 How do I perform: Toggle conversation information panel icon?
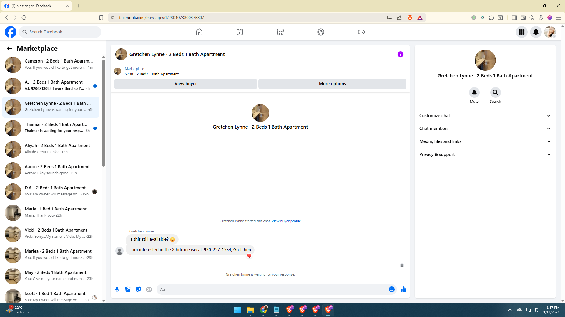[x=400, y=54]
